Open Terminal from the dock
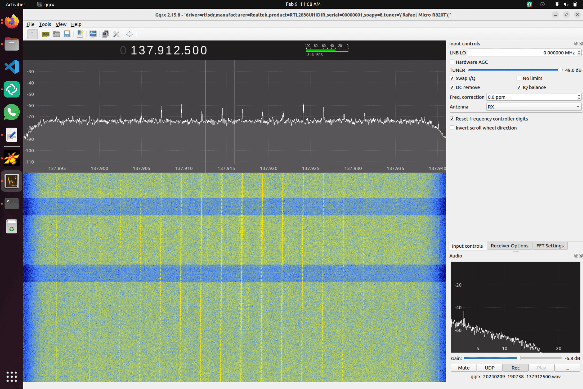 coord(12,204)
